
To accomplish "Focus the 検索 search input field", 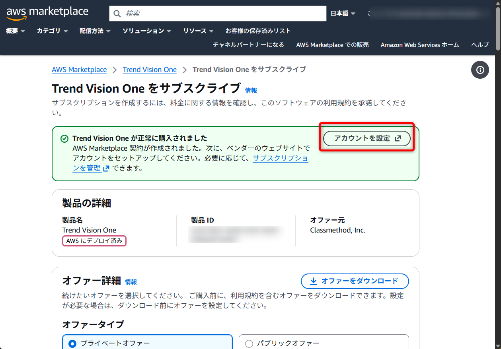I will click(218, 14).
